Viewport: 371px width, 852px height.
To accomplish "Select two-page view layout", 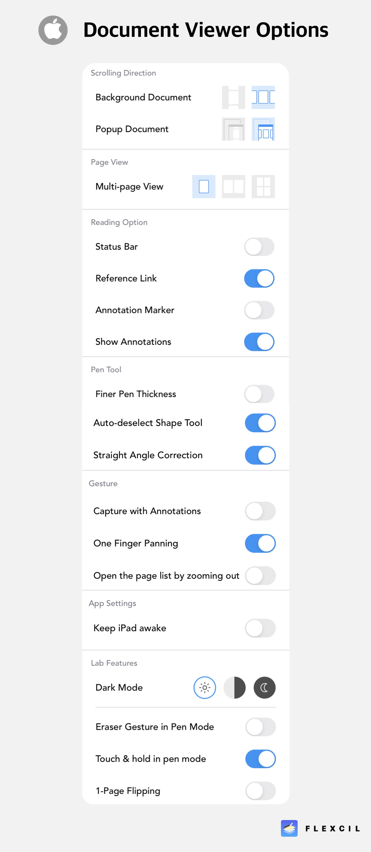I will [234, 186].
